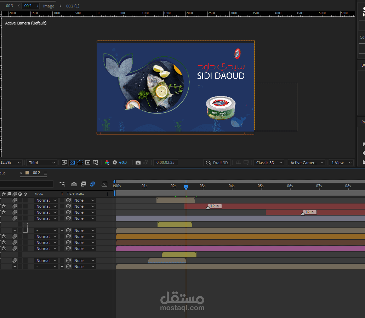The height and width of the screenshot is (318, 365).
Task: Open the Fast Previews options icon
Action: pyautogui.click(x=64, y=162)
